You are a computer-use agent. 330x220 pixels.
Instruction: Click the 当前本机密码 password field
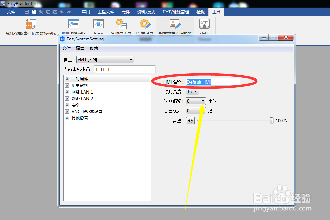tap(125, 69)
